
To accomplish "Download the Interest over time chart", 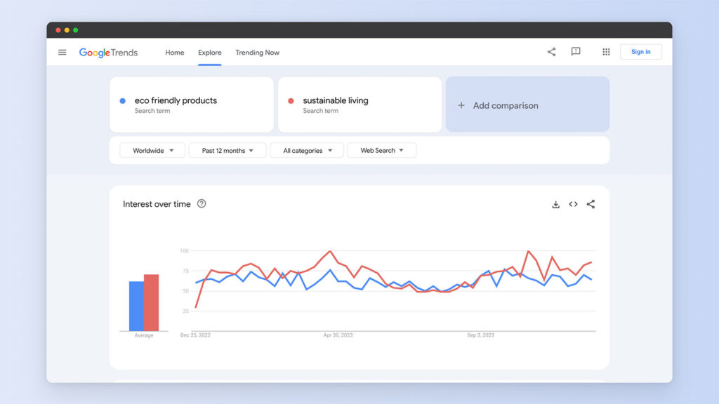I will 555,204.
